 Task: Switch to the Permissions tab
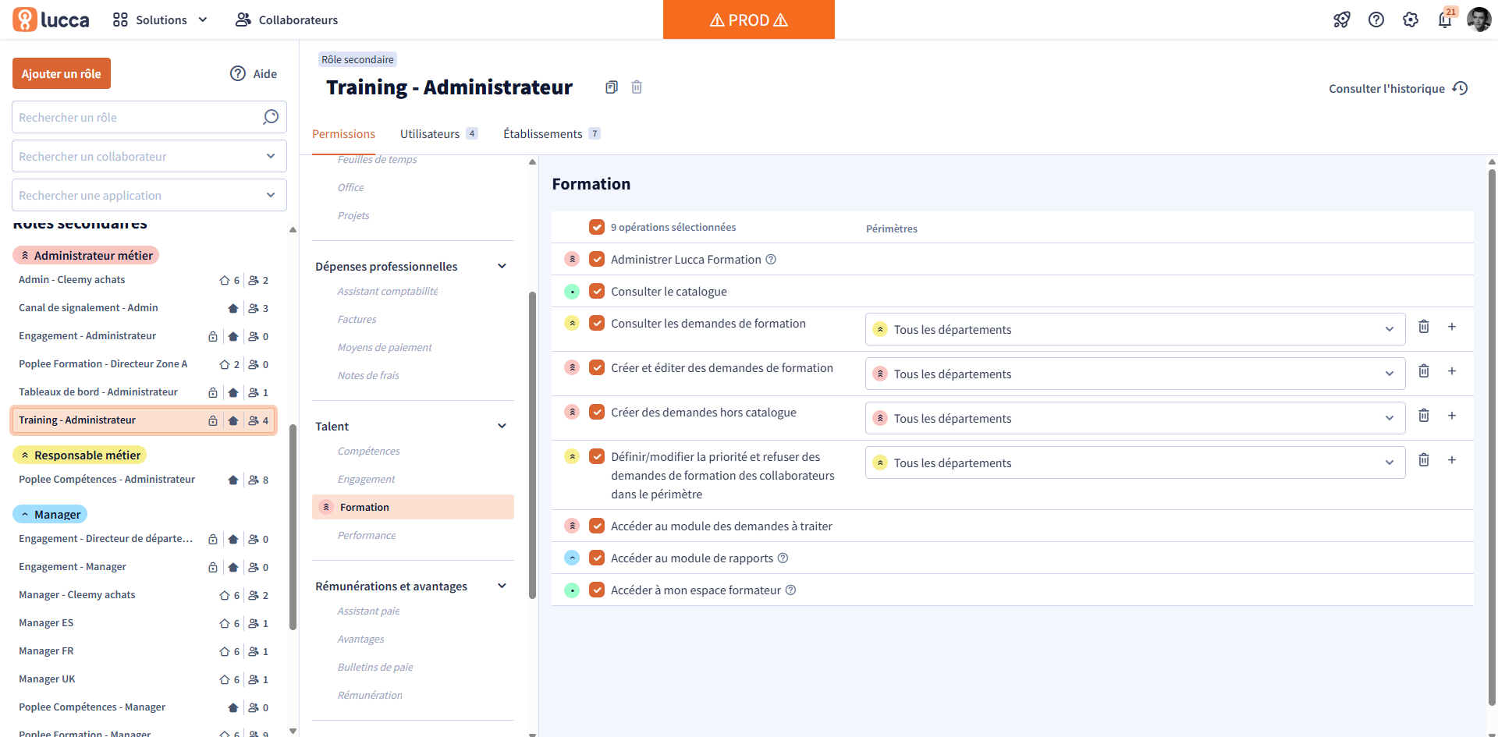(x=343, y=134)
